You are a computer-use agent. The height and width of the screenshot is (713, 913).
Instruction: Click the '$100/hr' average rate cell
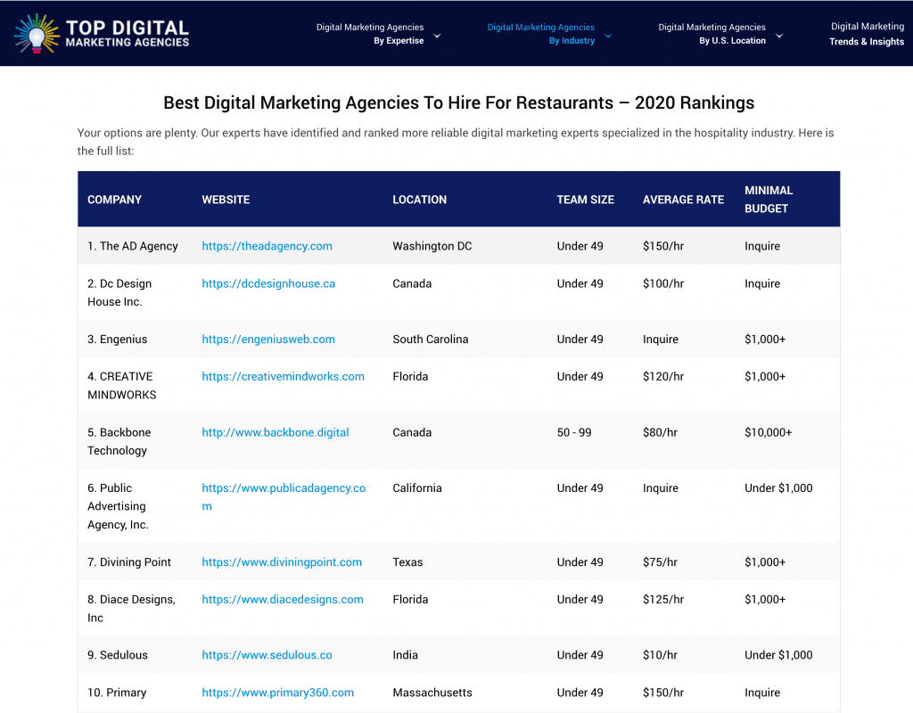[x=663, y=283]
